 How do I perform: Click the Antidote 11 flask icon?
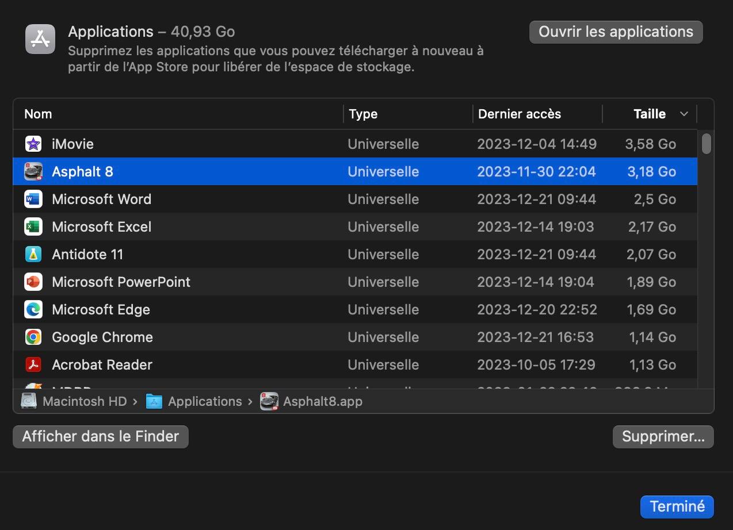[33, 254]
